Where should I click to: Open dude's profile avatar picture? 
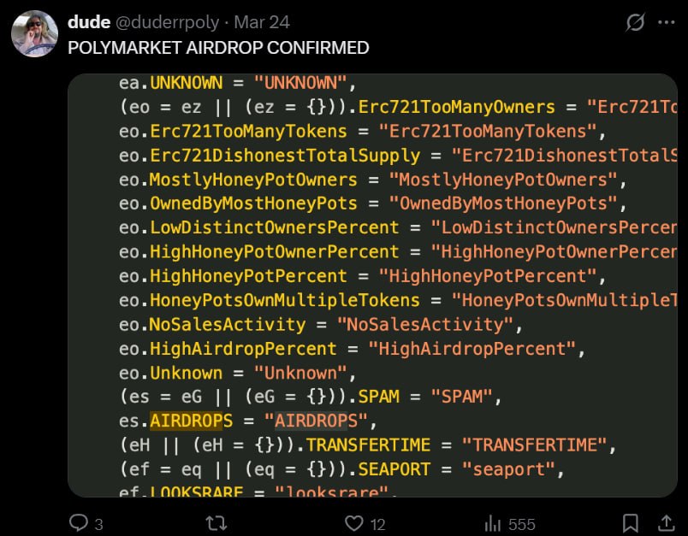pyautogui.click(x=34, y=33)
